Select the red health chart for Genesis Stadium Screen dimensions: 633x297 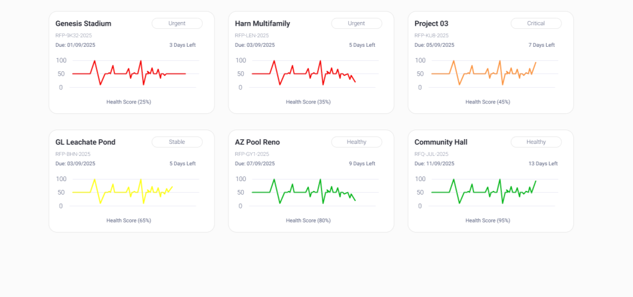coord(129,73)
